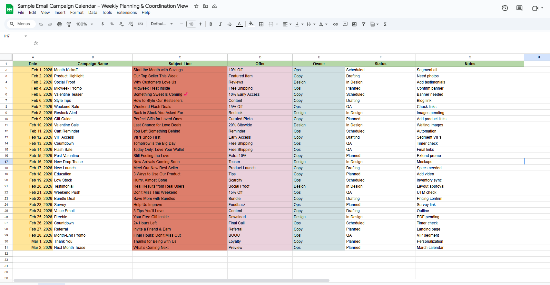This screenshot has height=285, width=550.
Task: Open the comments panel icon
Action: pyautogui.click(x=519, y=8)
